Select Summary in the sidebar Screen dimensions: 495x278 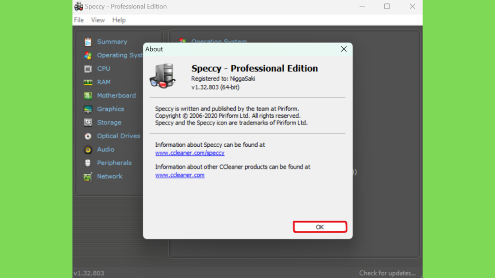(112, 42)
